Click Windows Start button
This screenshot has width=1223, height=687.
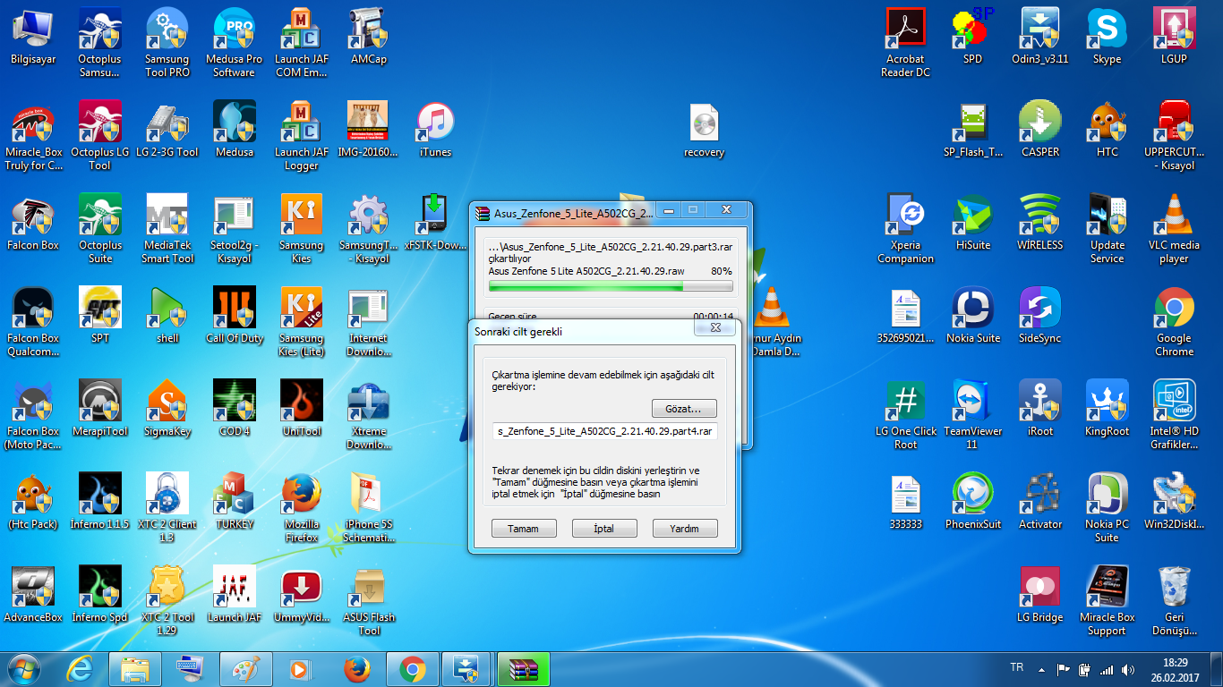click(x=24, y=669)
